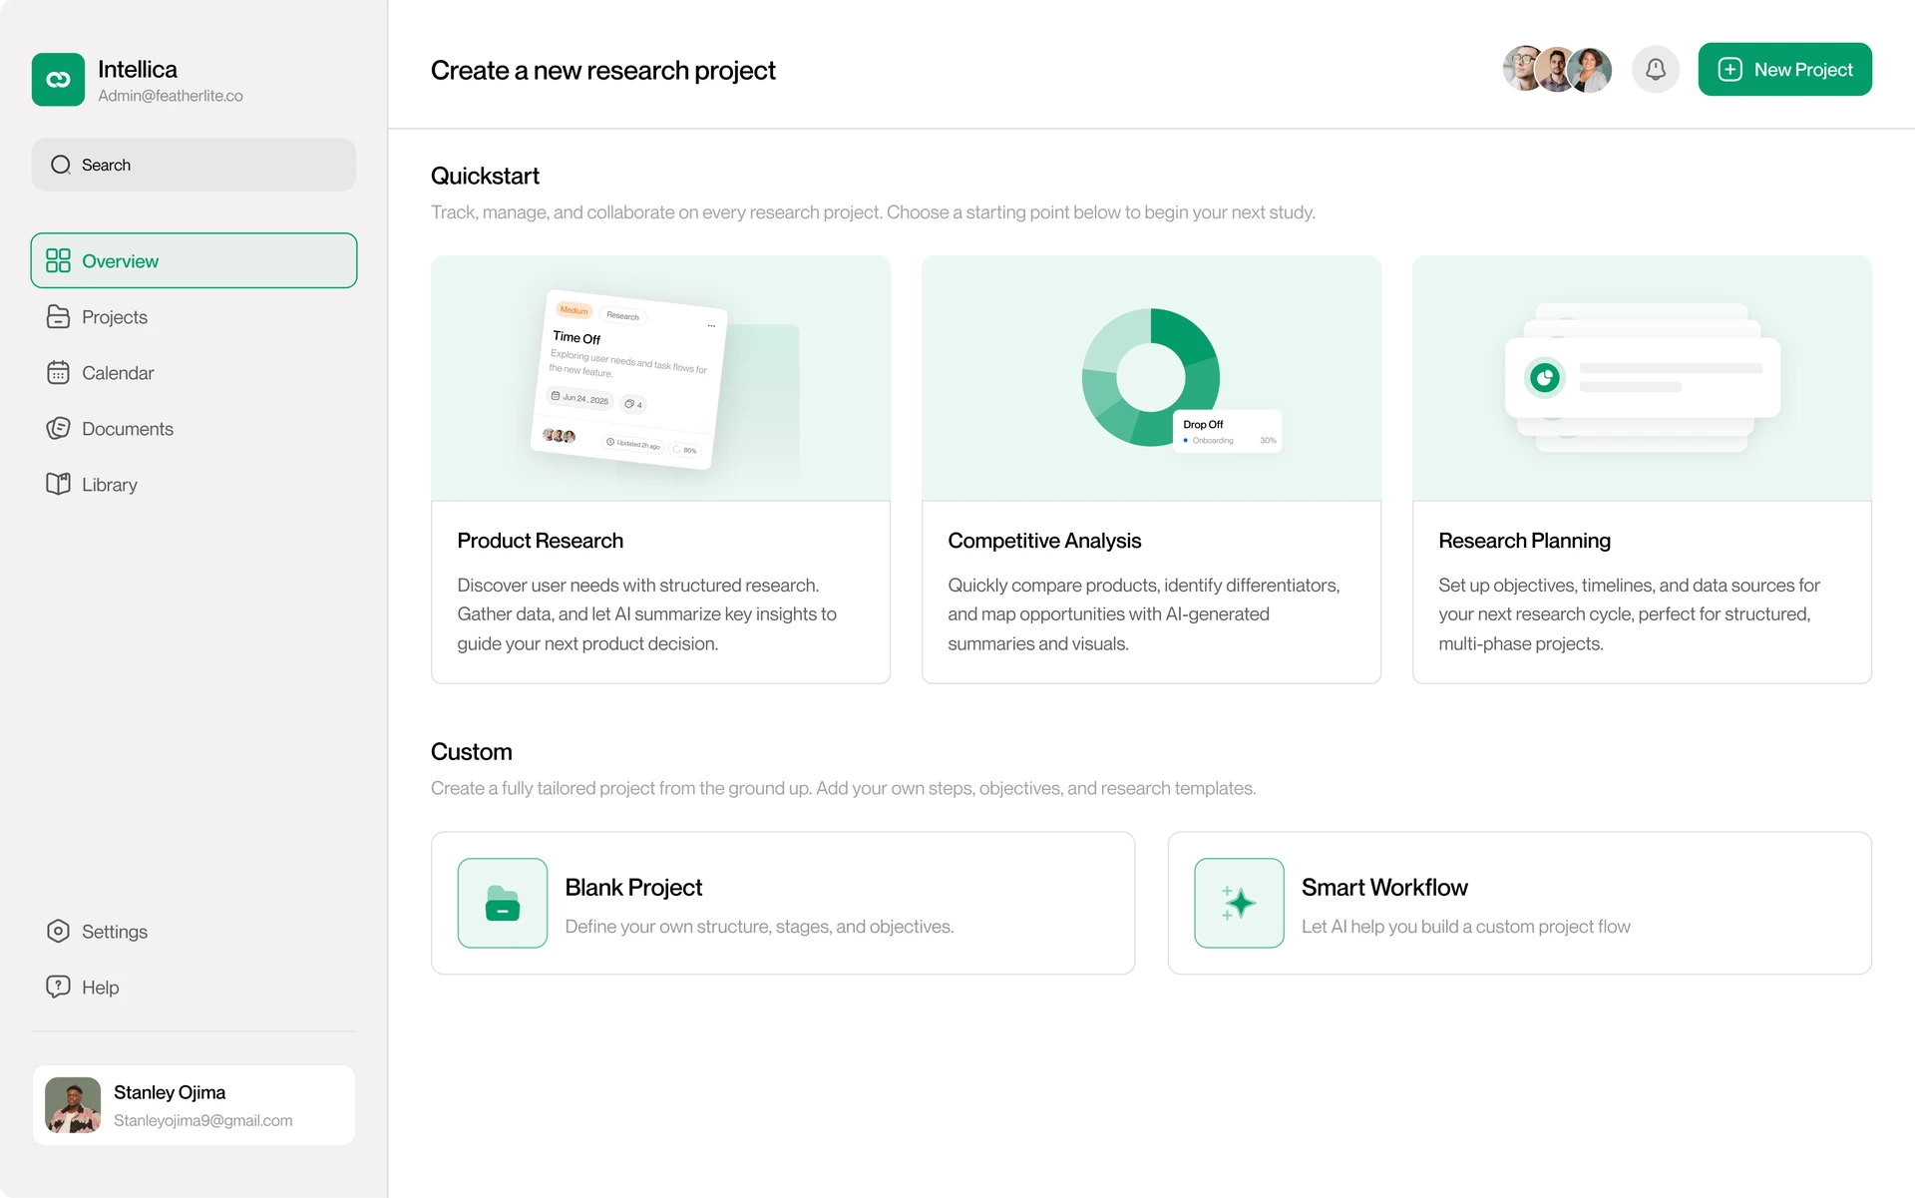Click the New Project button

pyautogui.click(x=1784, y=70)
